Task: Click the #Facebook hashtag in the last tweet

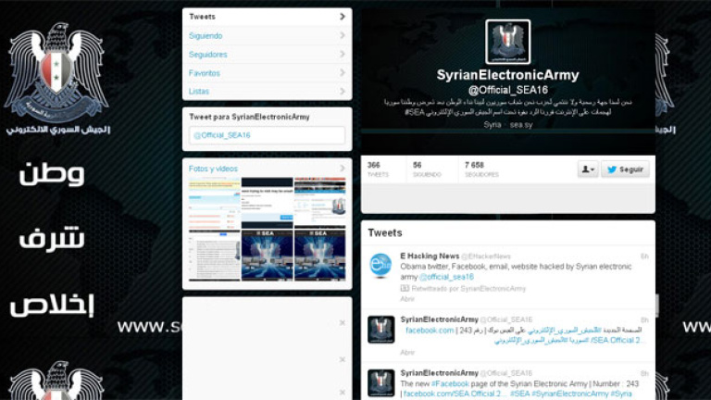Action: coord(452,384)
